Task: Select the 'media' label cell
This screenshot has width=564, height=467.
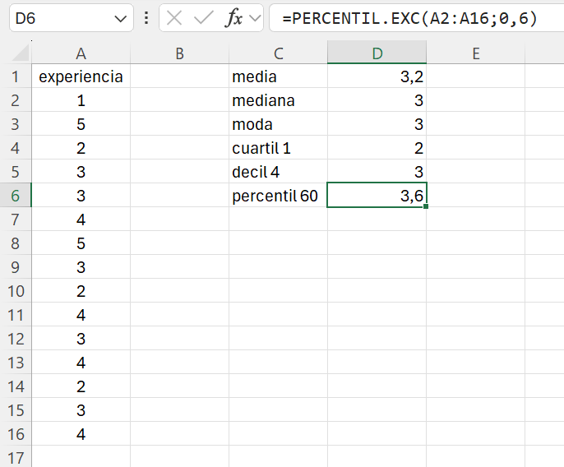Action: pos(278,77)
